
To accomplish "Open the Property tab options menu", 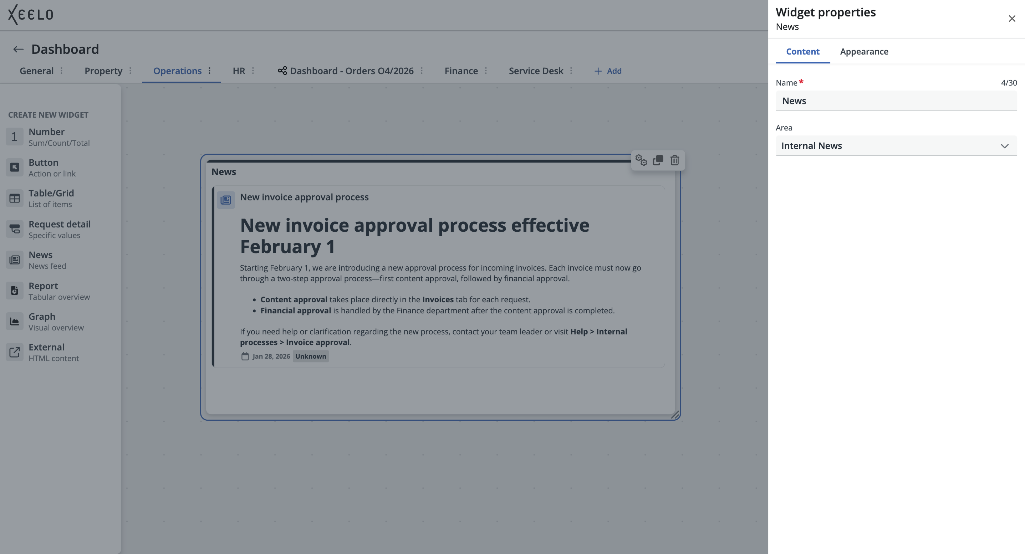I will 130,71.
